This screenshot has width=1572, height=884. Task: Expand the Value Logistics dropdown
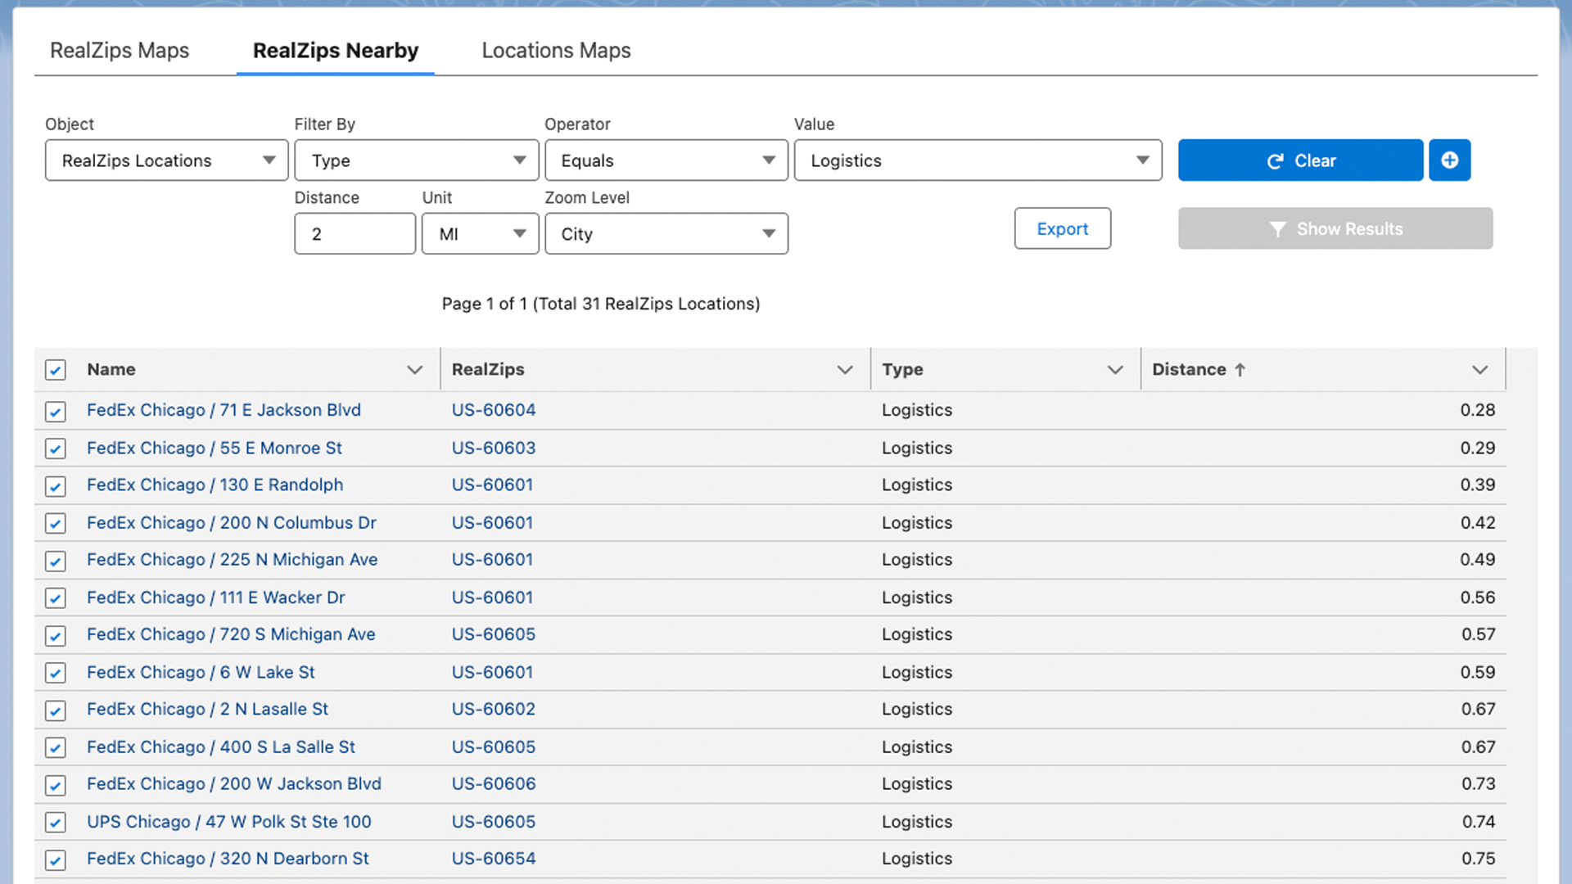tap(978, 160)
